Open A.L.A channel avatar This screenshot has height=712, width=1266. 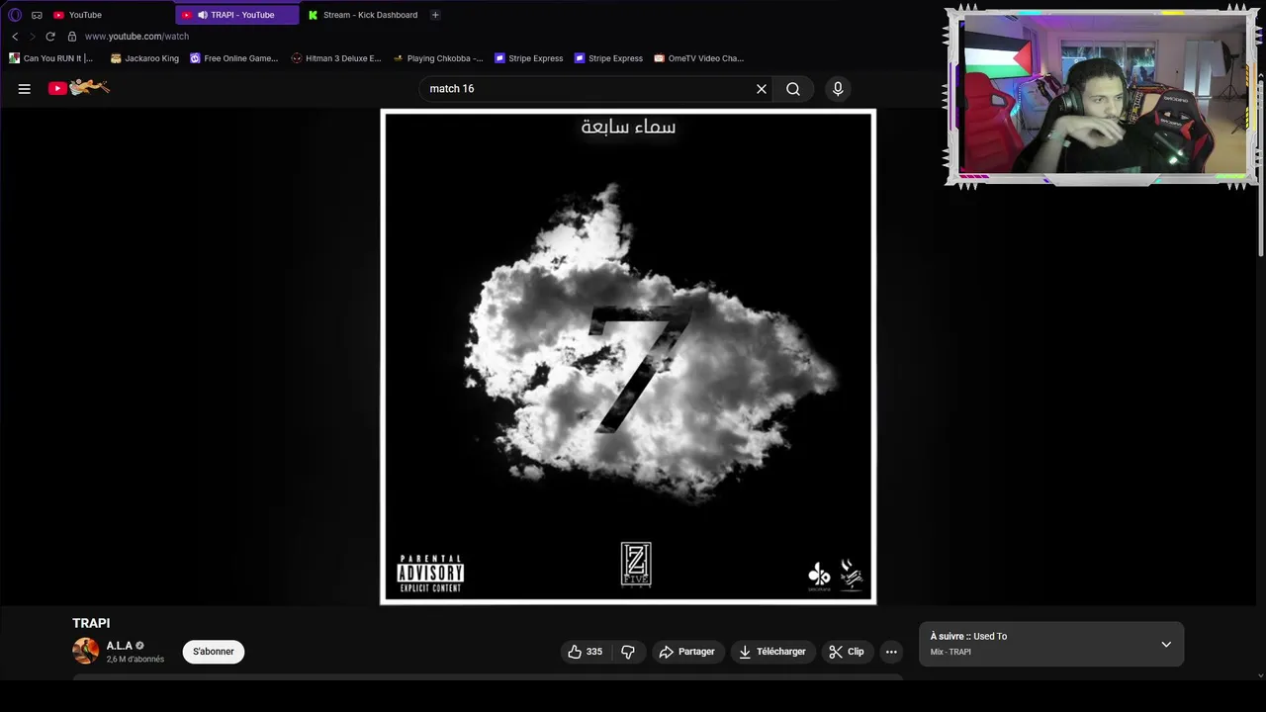86,651
